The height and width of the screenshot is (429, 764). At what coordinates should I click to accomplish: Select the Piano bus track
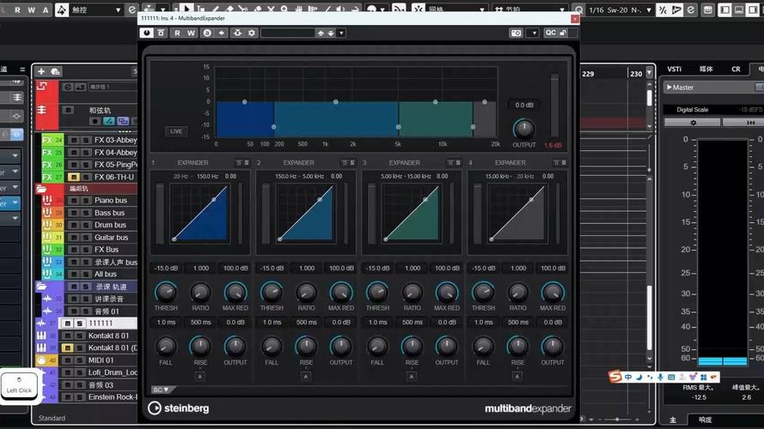(x=109, y=200)
